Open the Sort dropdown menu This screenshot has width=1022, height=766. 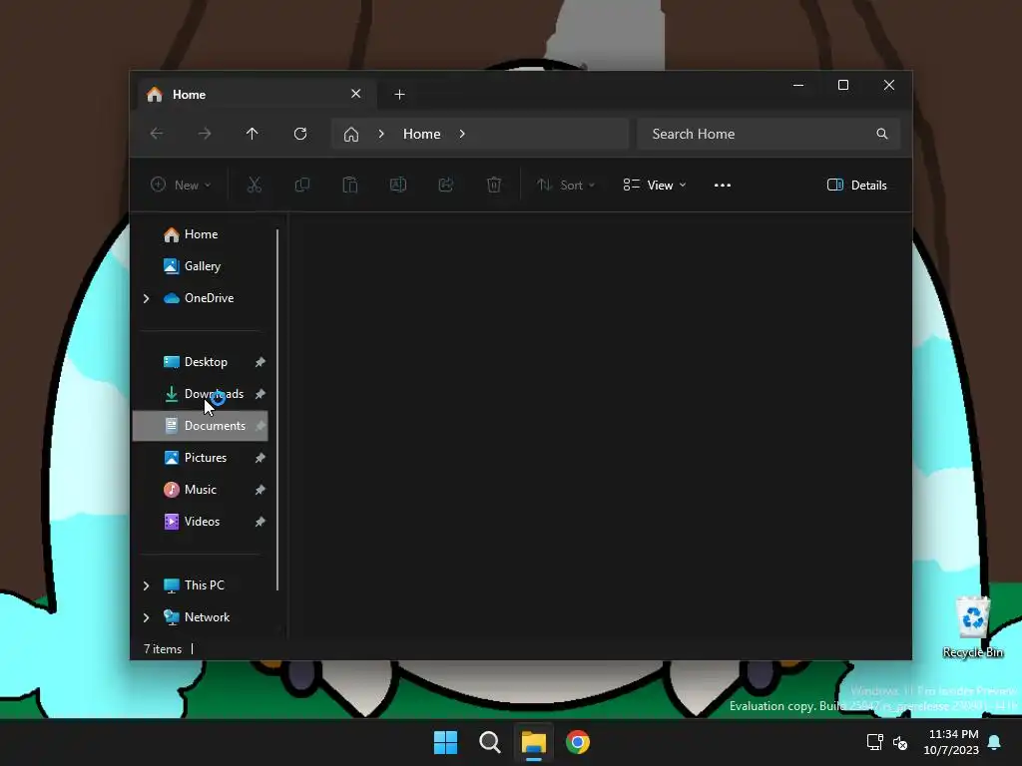pyautogui.click(x=565, y=185)
